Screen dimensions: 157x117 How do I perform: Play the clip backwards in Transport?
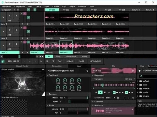(96, 92)
